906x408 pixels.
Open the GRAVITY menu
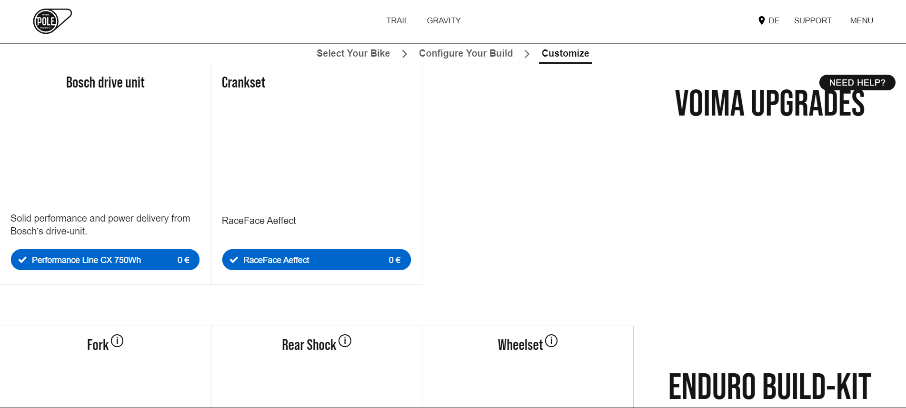[444, 20]
